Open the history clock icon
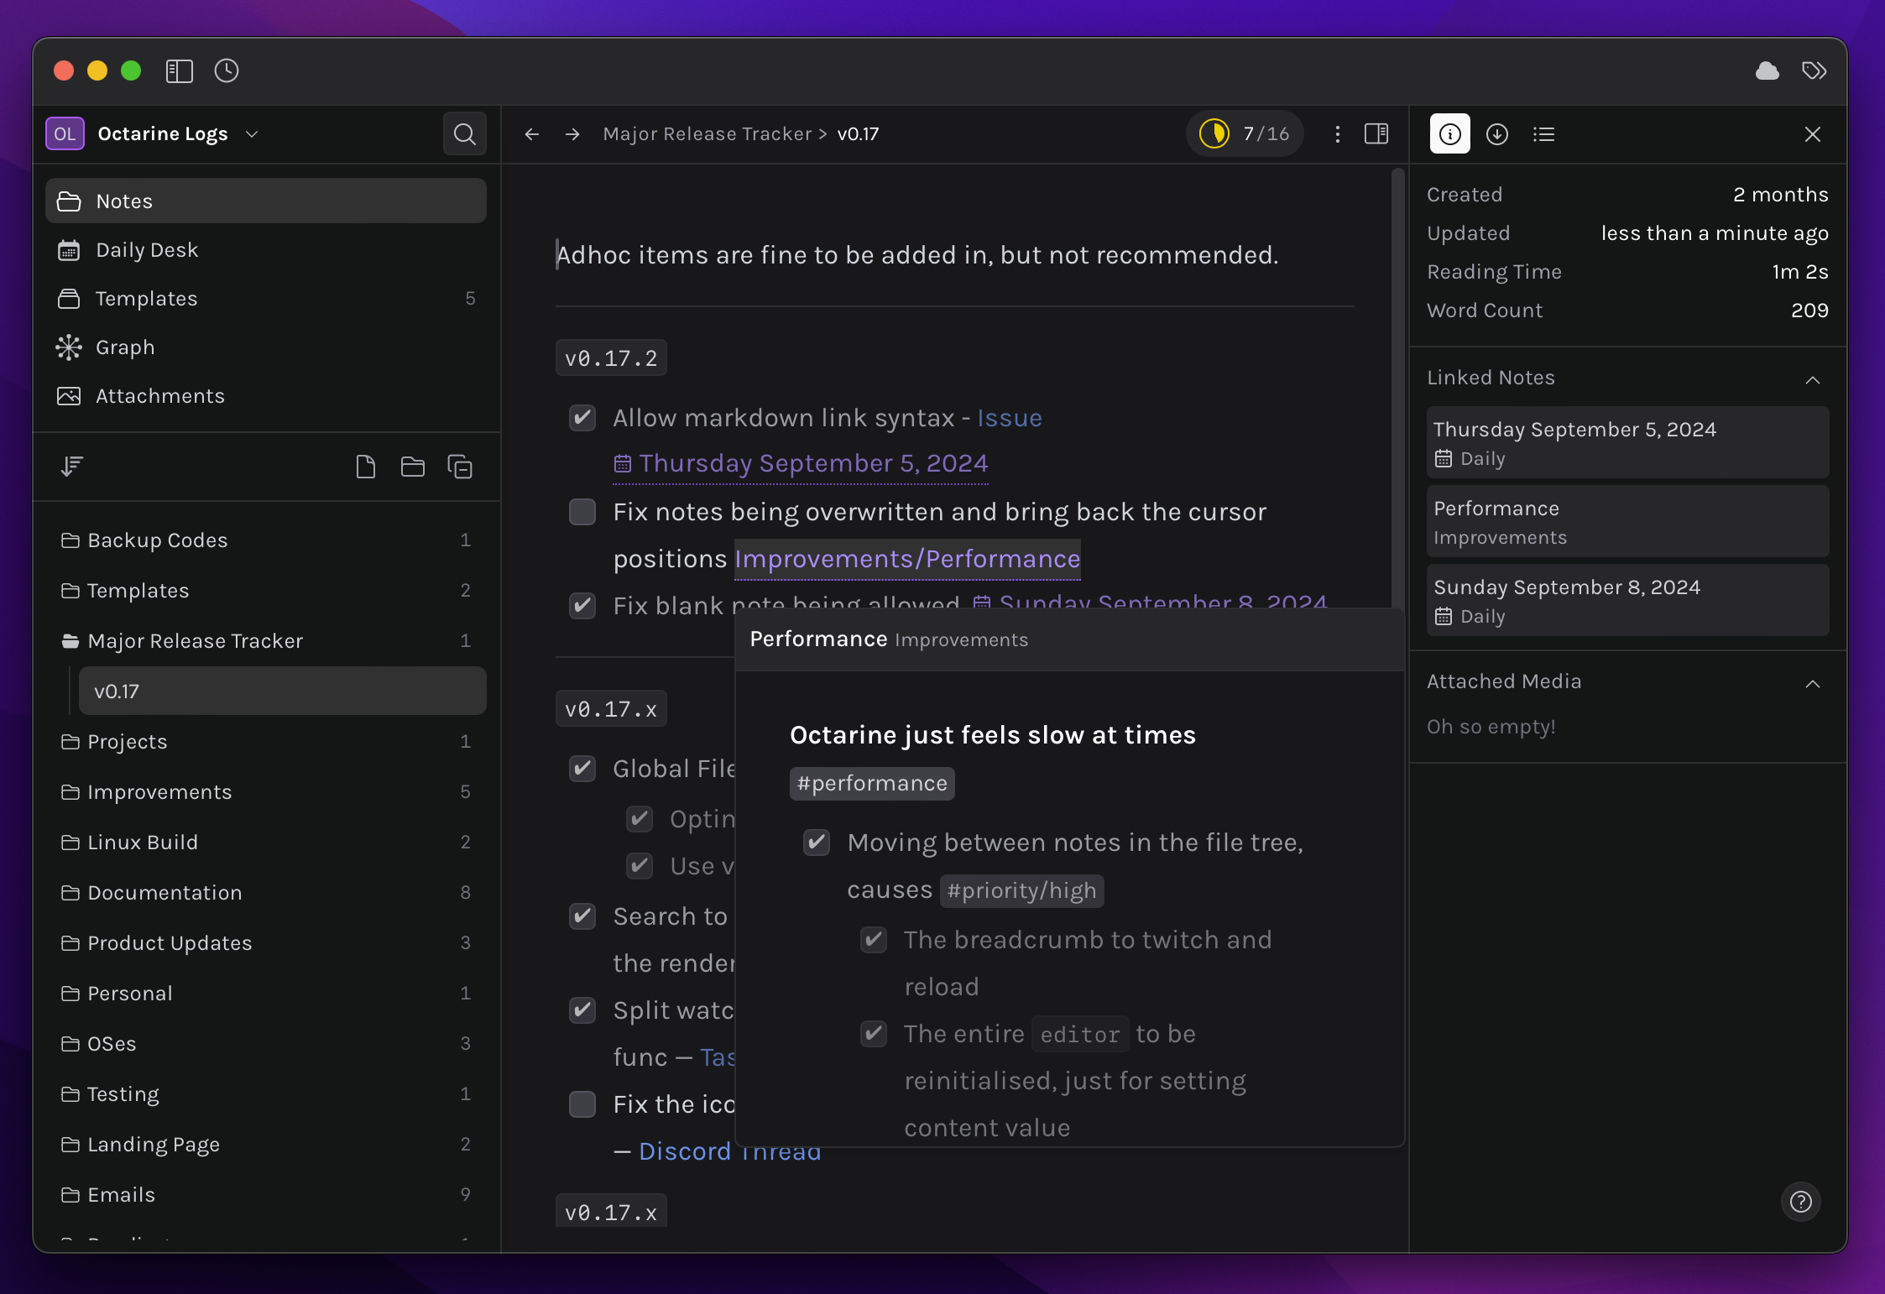This screenshot has height=1294, width=1885. point(227,70)
